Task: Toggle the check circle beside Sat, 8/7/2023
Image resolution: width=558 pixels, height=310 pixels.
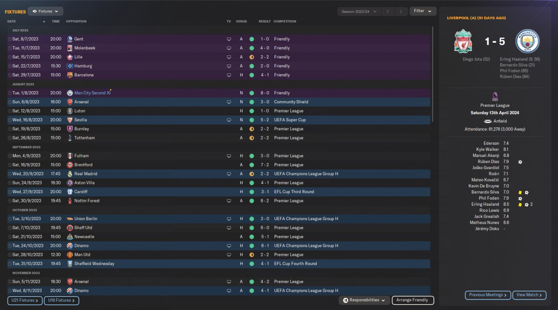Action: (x=10, y=39)
